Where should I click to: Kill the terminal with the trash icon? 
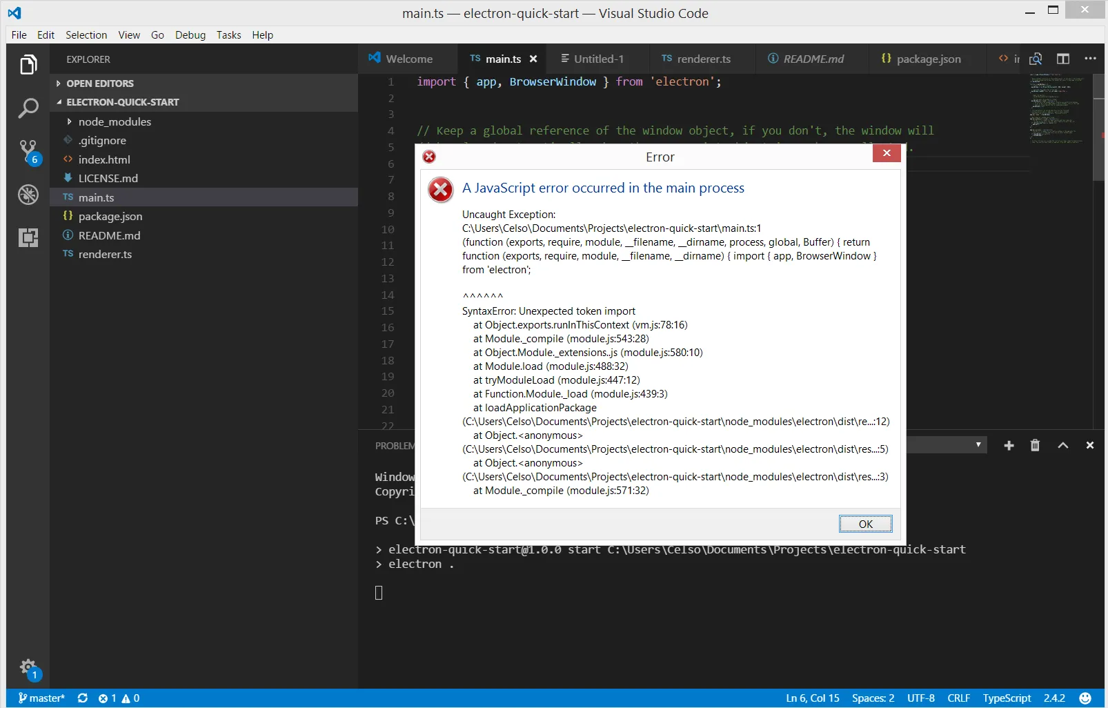coord(1035,446)
